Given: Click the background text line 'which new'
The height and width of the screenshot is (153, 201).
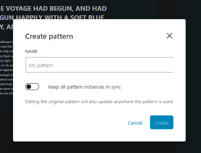Looking at the screenshot, I should tap(7, 79).
